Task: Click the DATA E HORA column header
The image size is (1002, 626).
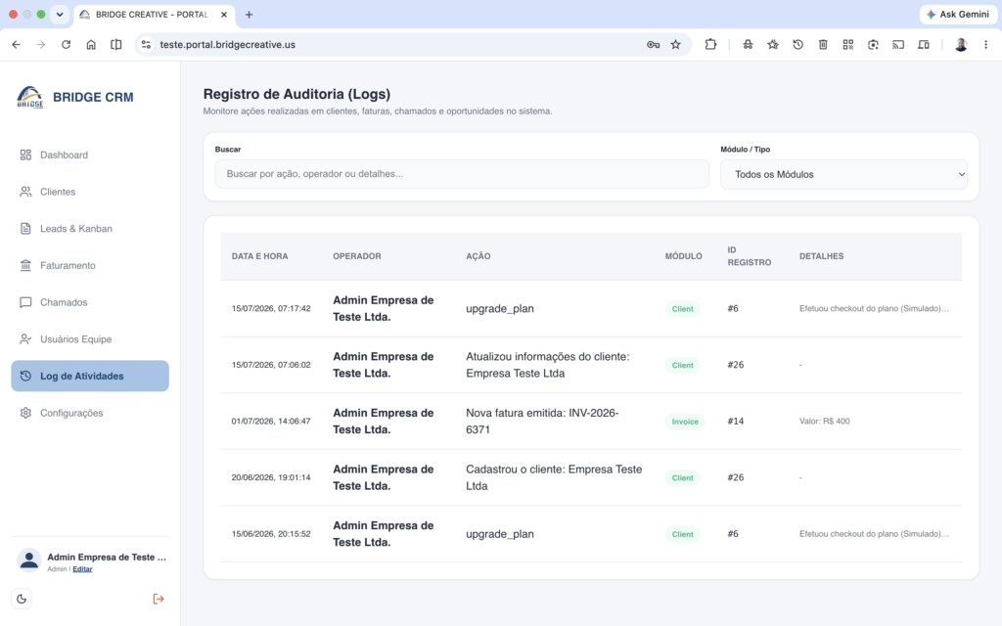Action: point(260,256)
